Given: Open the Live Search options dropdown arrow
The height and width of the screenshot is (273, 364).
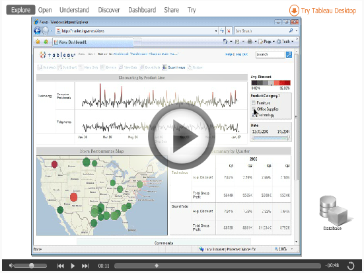Looking at the screenshot, I should point(297,30).
